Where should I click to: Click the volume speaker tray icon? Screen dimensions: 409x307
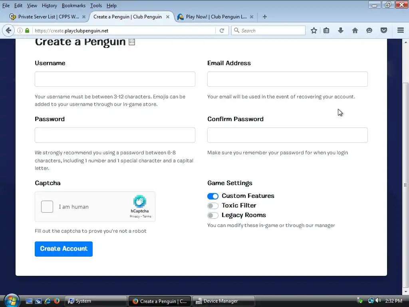(x=378, y=301)
